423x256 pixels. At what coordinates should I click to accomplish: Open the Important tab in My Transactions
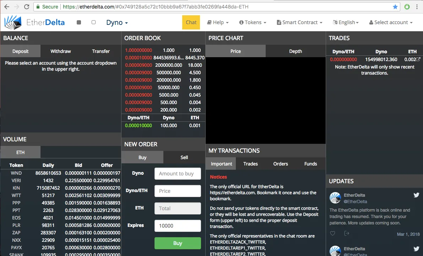222,164
